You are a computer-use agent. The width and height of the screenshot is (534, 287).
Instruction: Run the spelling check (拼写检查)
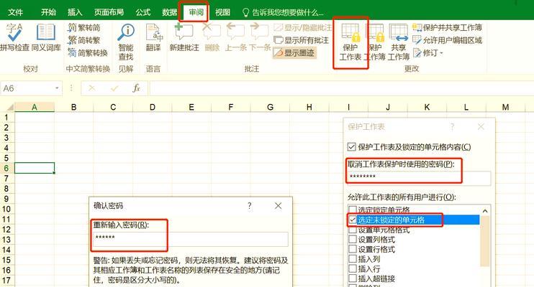click(14, 37)
